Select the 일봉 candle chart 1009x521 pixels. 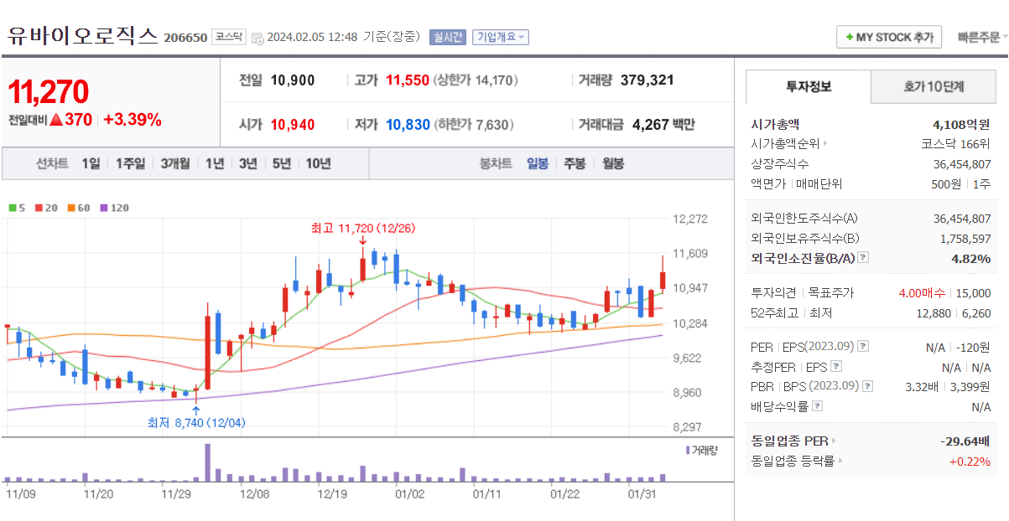click(538, 163)
